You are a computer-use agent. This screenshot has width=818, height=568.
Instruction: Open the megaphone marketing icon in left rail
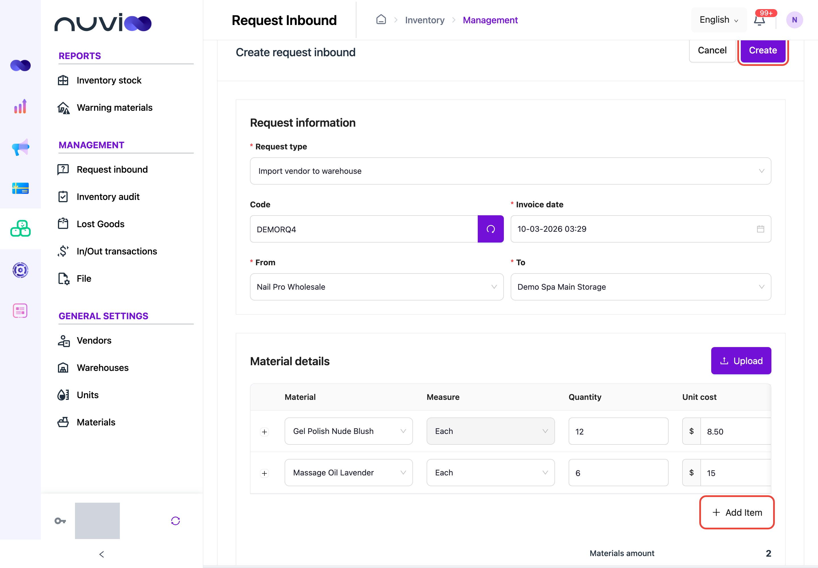click(x=20, y=147)
